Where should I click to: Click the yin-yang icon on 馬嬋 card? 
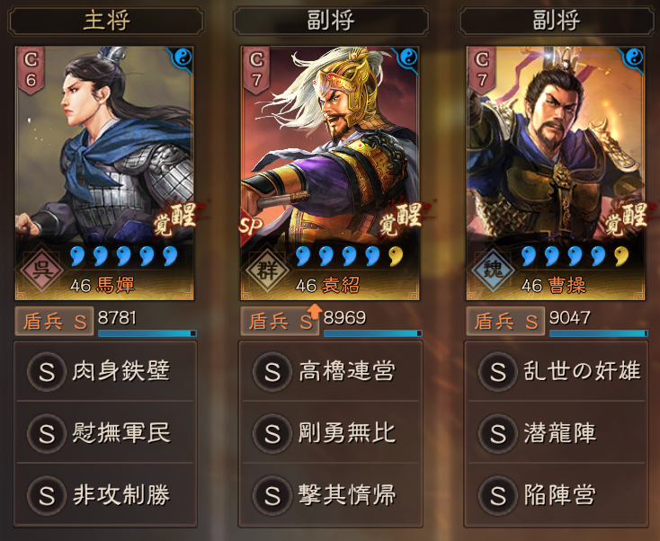pyautogui.click(x=183, y=57)
